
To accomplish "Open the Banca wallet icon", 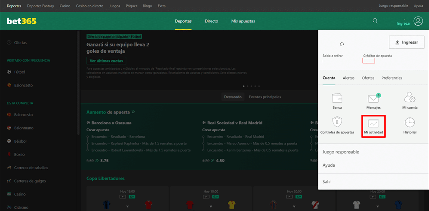I will tap(337, 98).
